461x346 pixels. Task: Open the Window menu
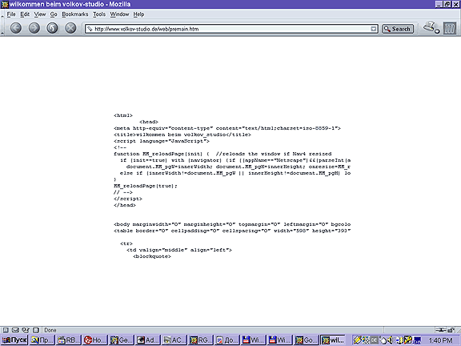pos(119,14)
